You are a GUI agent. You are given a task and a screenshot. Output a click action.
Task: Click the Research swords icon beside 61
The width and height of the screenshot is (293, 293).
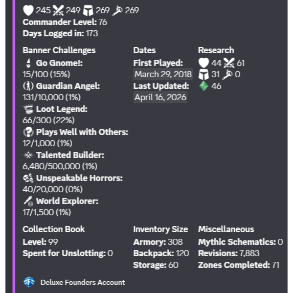point(229,63)
